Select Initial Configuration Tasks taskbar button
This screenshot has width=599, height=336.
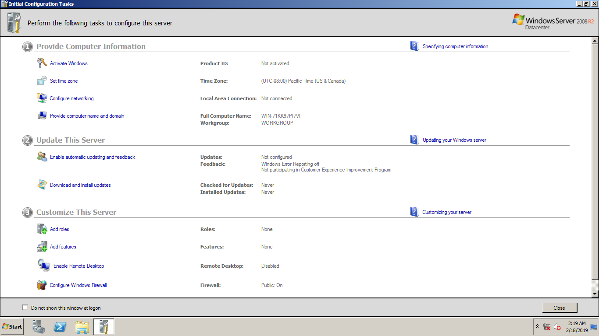tap(104, 327)
